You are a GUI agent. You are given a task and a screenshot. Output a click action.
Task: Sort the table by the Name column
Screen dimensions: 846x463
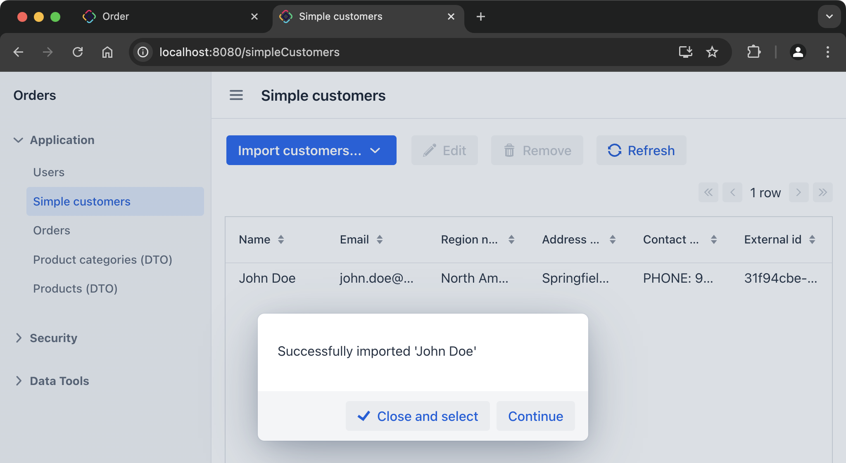[281, 239]
